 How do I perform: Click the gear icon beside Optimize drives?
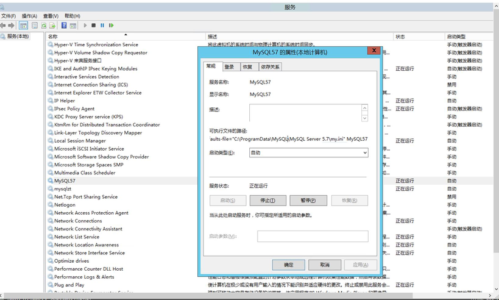(51, 260)
